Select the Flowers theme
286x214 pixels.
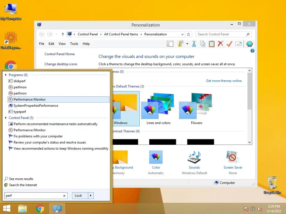(x=196, y=109)
